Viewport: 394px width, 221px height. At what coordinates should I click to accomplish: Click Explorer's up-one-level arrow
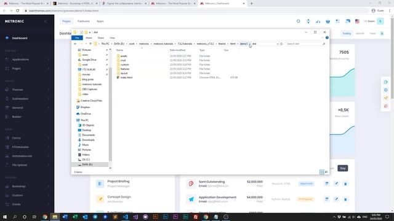click(x=90, y=44)
